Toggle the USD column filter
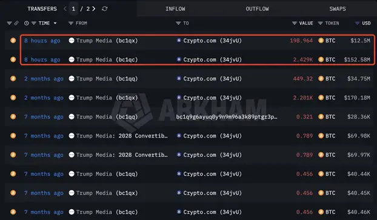Viewport: 377px width, 220px height. (357, 23)
